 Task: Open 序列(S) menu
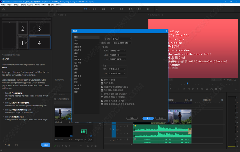point(23,5)
